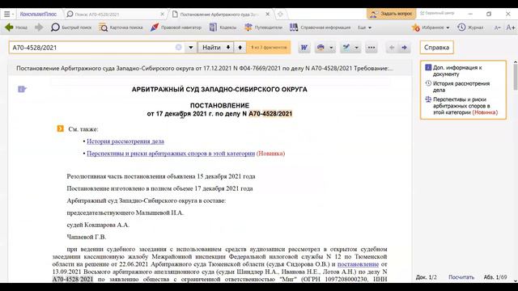
Task: Open the Справка tab button
Action: [436, 48]
